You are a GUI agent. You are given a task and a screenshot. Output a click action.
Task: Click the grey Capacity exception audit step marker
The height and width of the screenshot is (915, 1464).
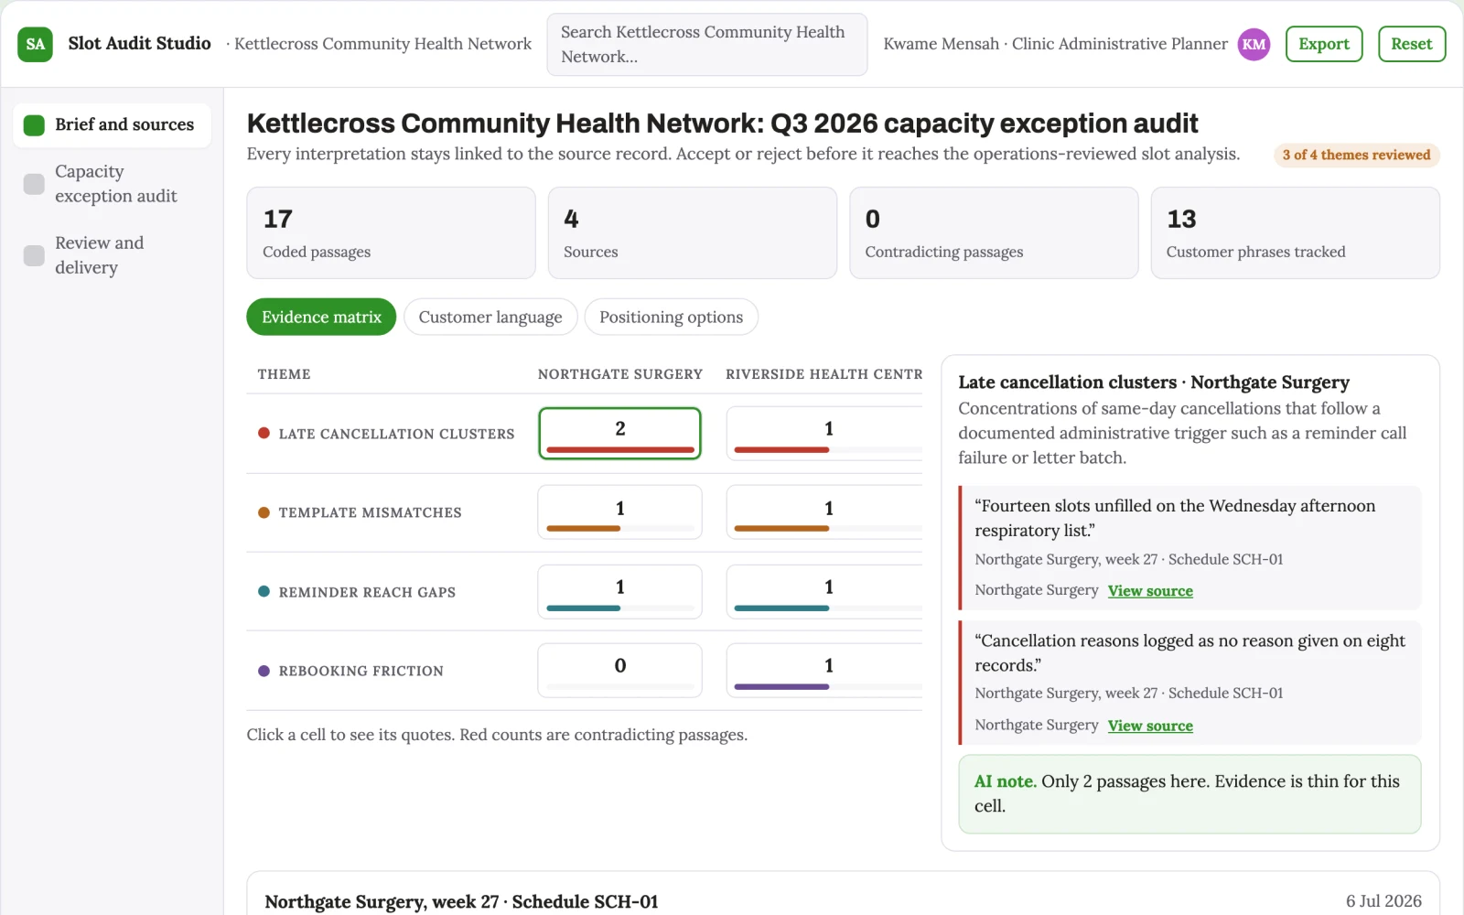(34, 184)
